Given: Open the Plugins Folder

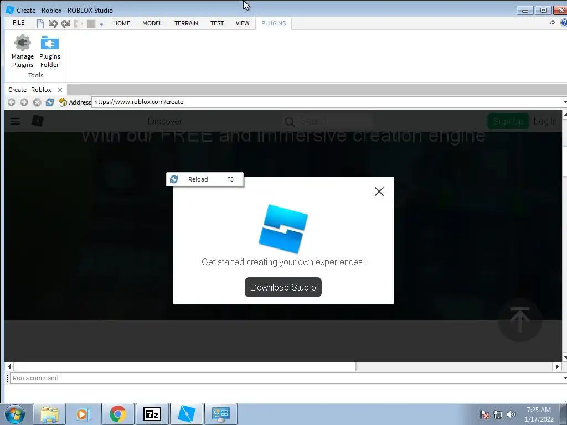Looking at the screenshot, I should 49,51.
